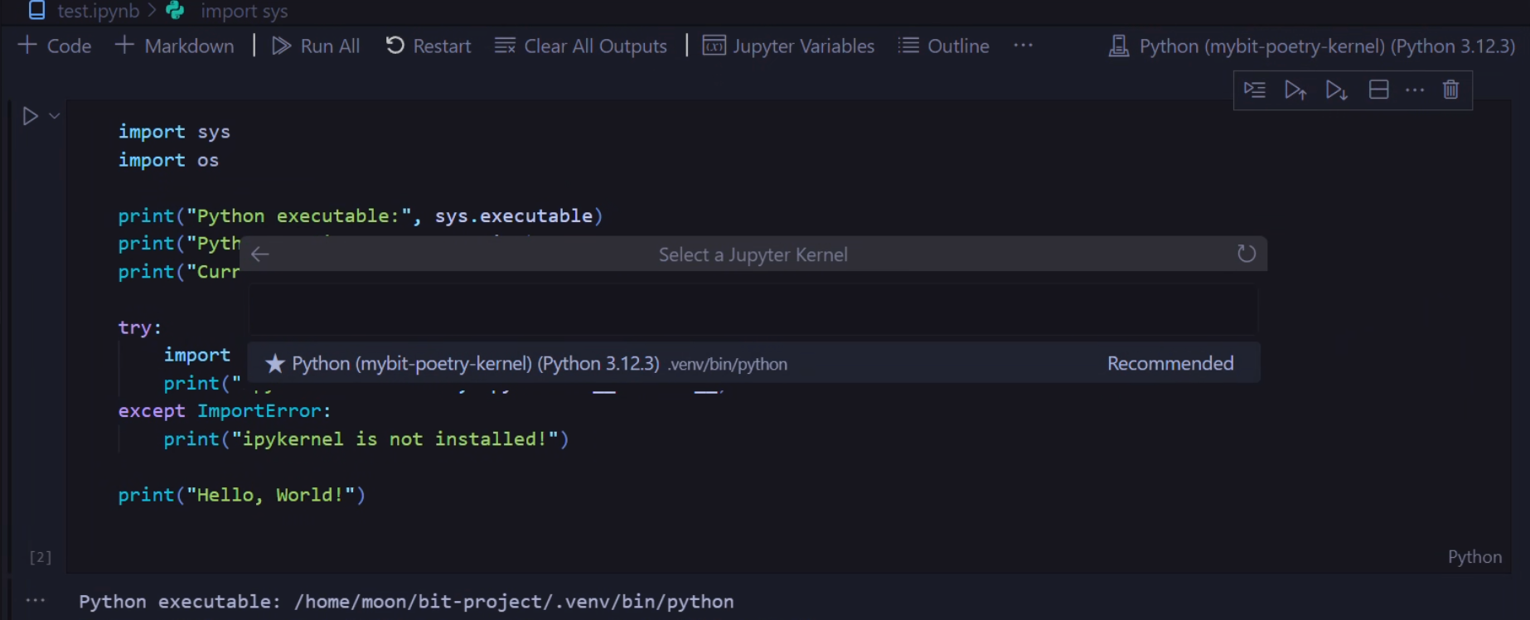1530x620 pixels.
Task: Open cell toolbar more actions ellipsis
Action: tap(1415, 90)
